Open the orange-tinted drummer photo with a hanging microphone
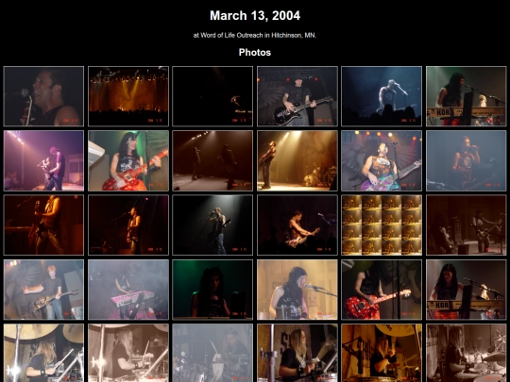This screenshot has width=510, height=382. point(382,353)
